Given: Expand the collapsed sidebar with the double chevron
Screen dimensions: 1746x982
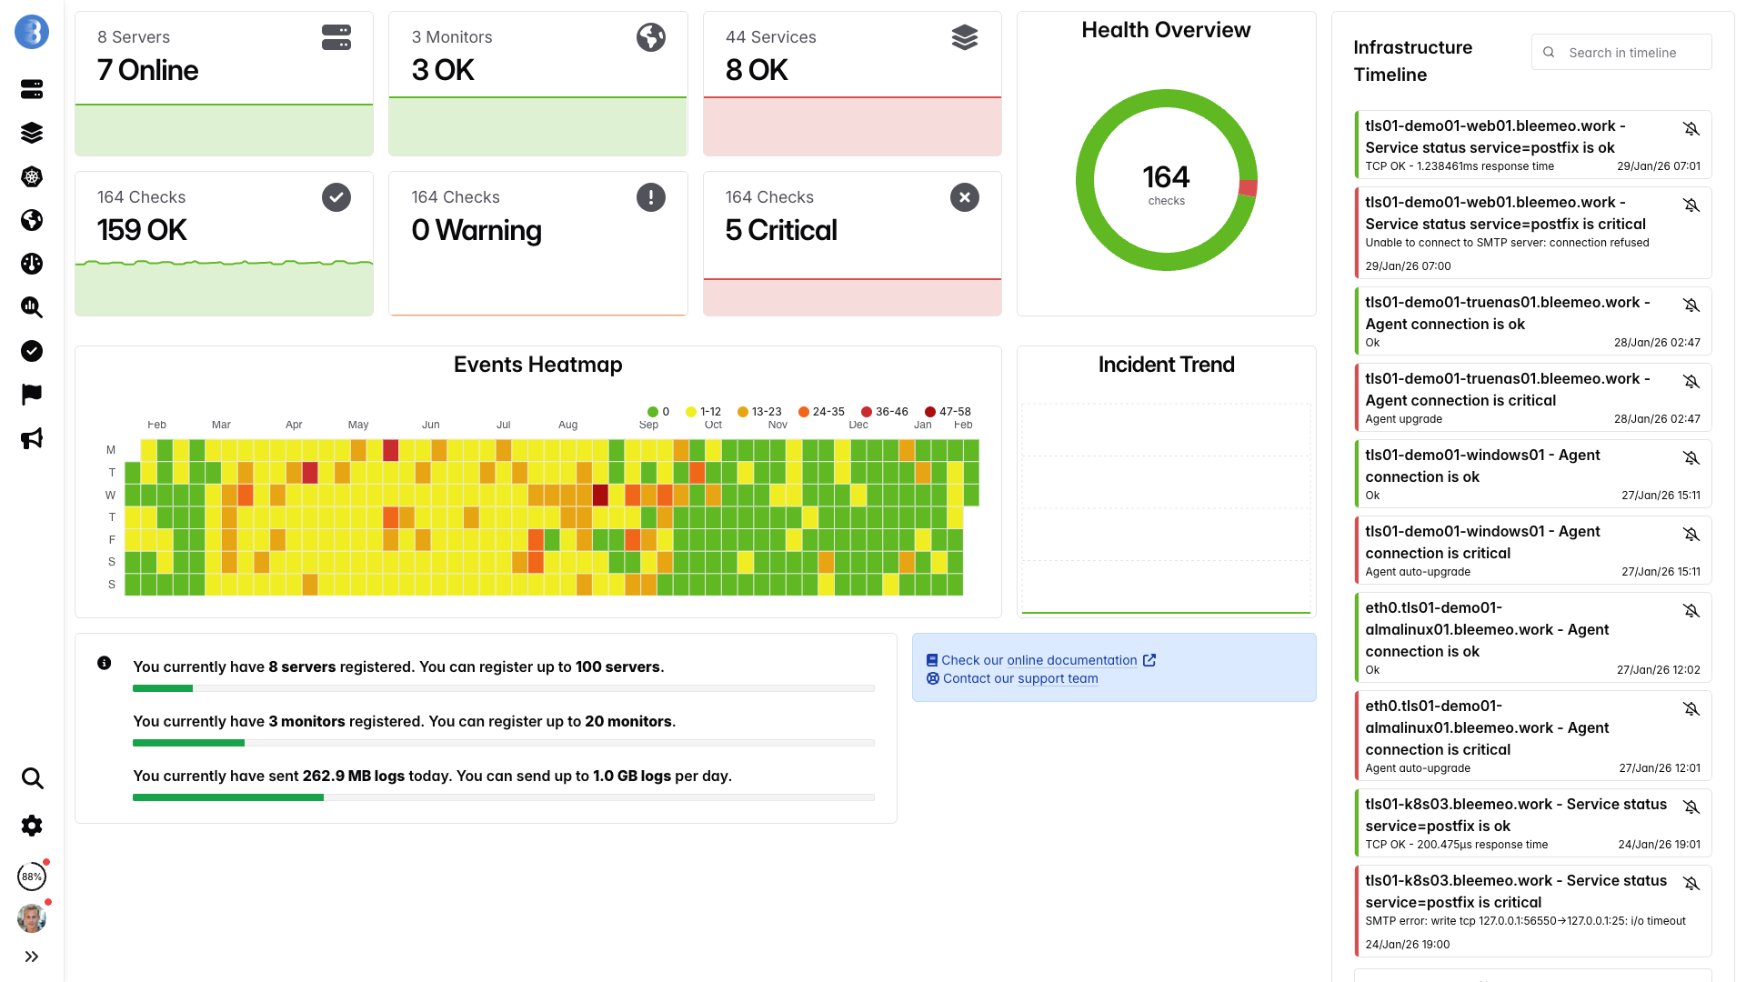Looking at the screenshot, I should coord(32,956).
